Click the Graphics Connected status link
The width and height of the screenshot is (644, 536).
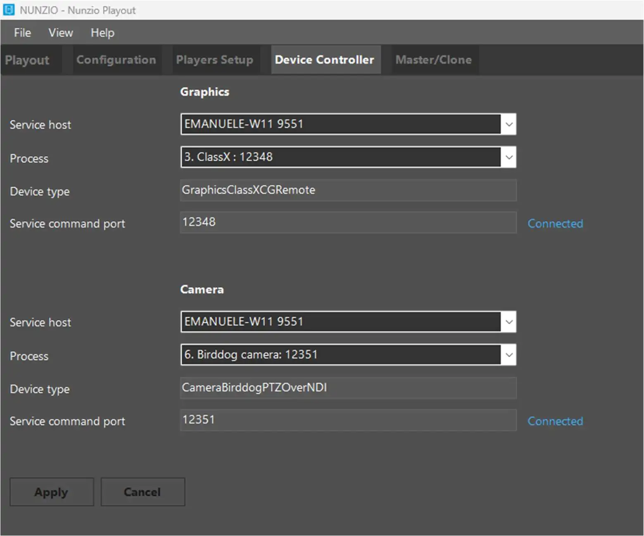555,224
